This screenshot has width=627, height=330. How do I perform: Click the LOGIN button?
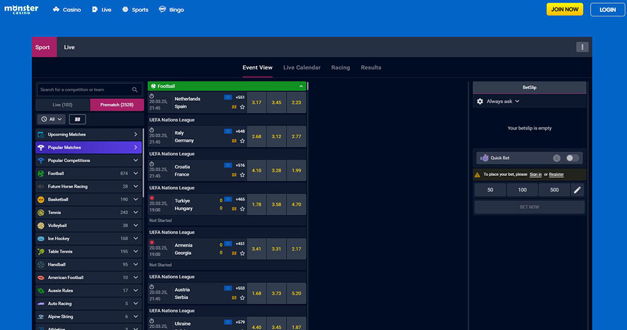tap(608, 9)
